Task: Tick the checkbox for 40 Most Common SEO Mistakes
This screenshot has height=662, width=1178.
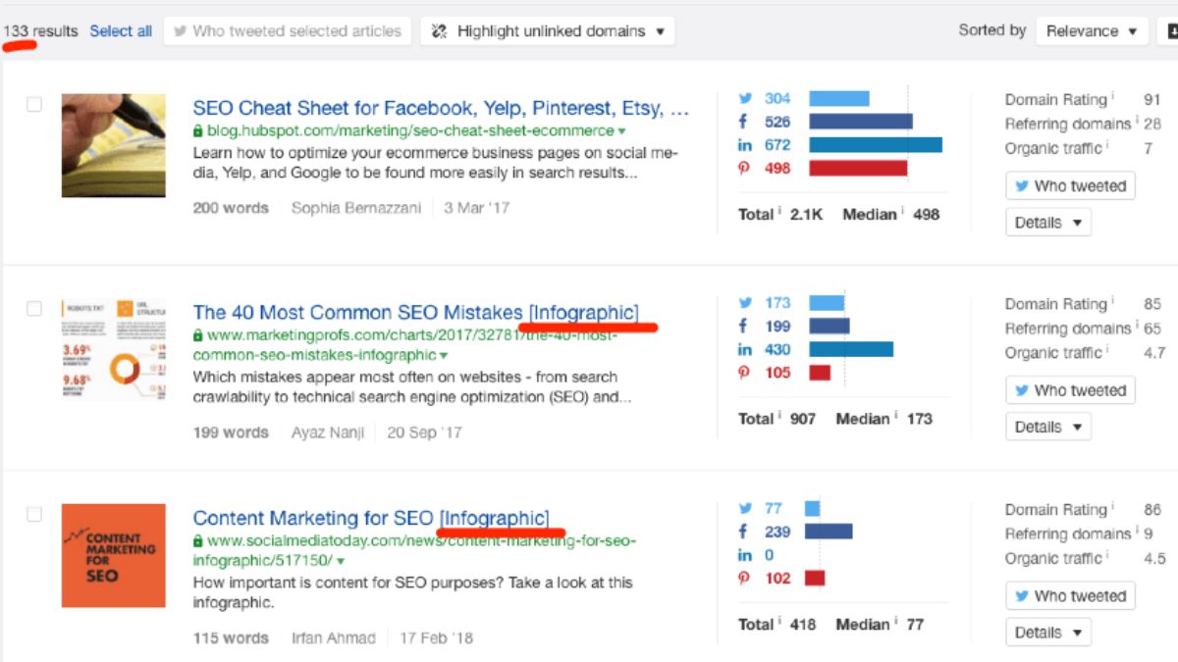Action: pyautogui.click(x=34, y=309)
